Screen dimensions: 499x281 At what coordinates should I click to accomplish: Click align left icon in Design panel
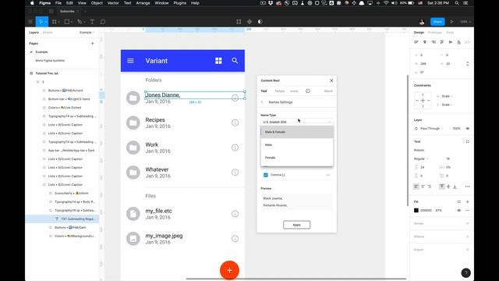[416, 42]
